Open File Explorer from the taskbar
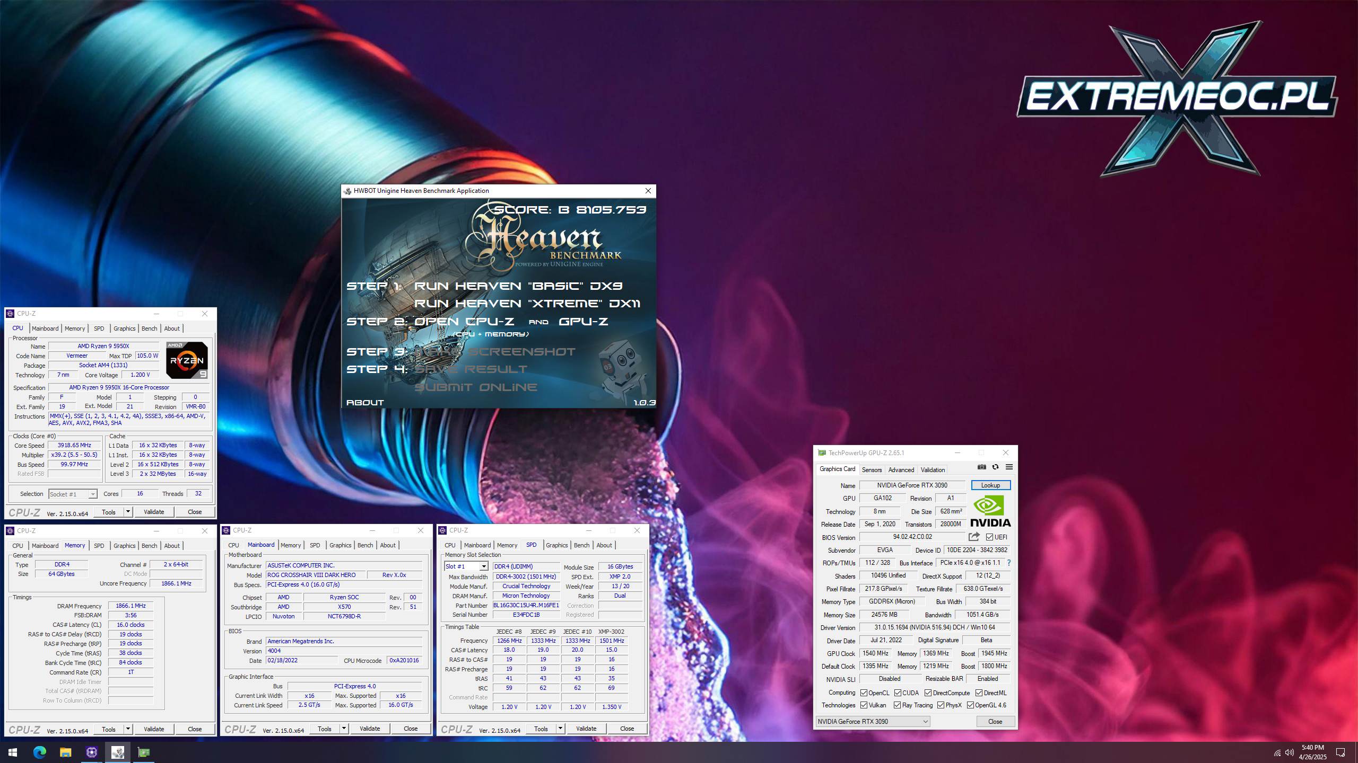Image resolution: width=1358 pixels, height=763 pixels. [x=65, y=752]
